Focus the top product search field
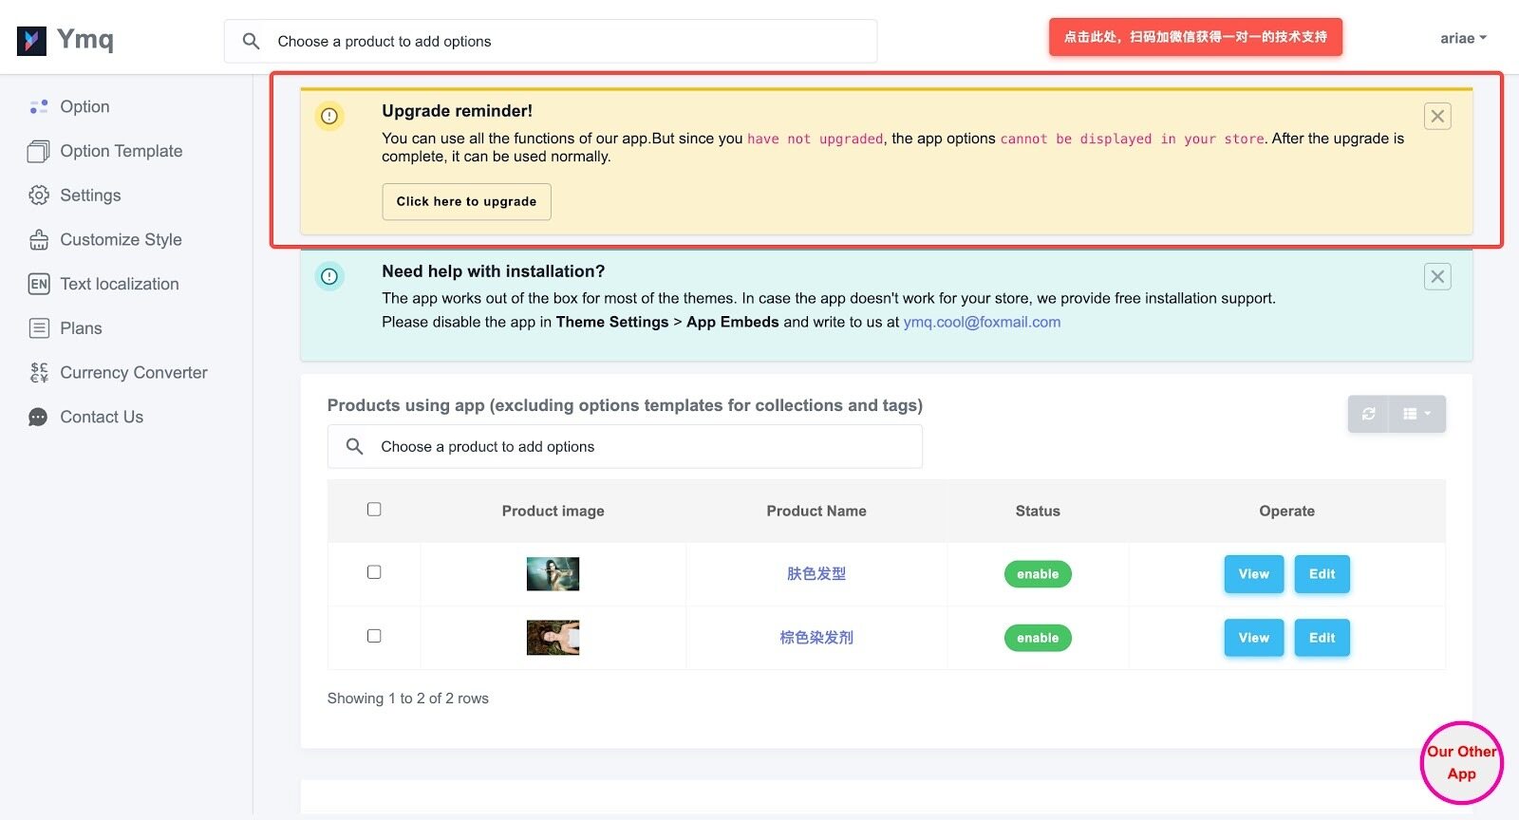The width and height of the screenshot is (1519, 820). 570,42
